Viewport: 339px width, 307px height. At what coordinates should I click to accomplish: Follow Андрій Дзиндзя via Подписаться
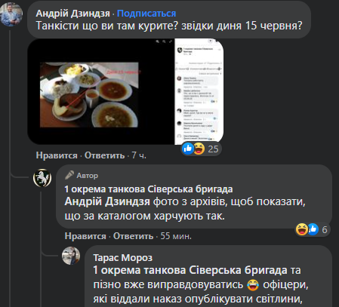pyautogui.click(x=146, y=14)
